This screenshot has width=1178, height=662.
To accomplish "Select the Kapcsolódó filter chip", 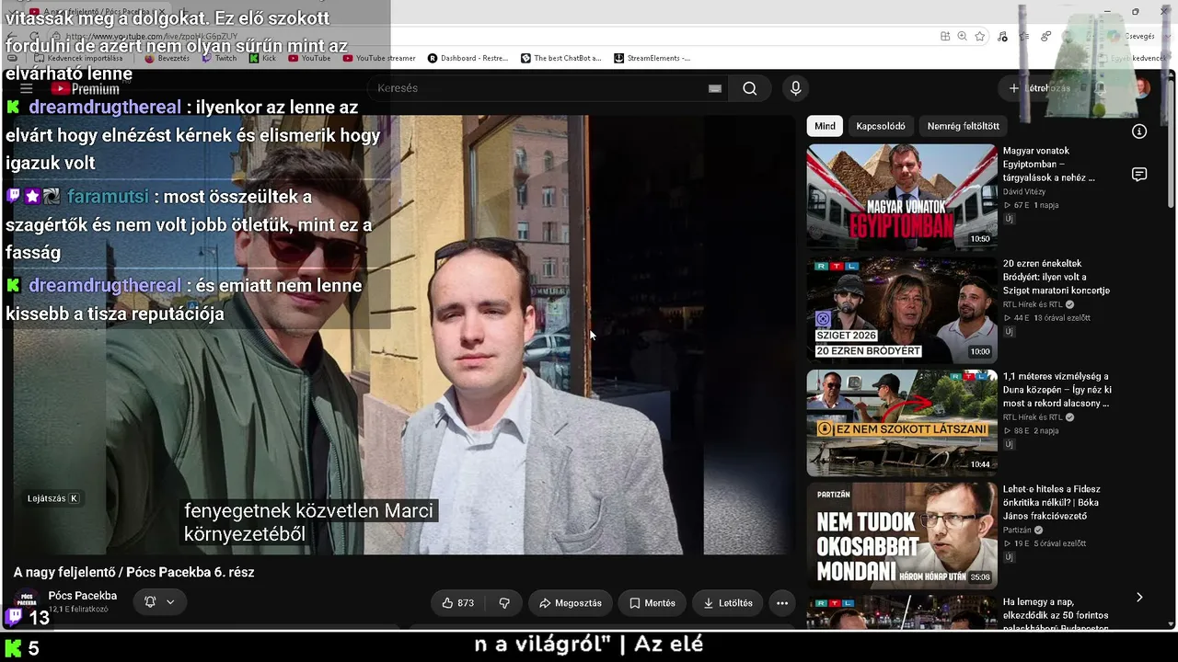I will pos(881,126).
